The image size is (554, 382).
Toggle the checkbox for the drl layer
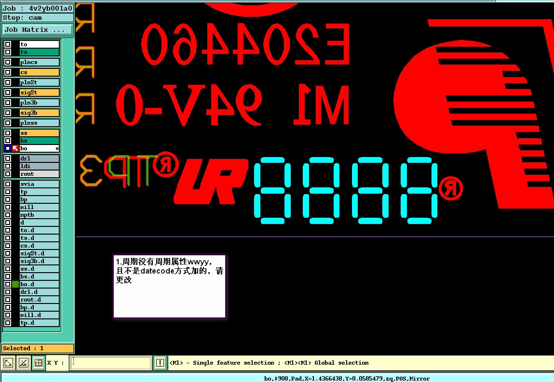pyautogui.click(x=7, y=158)
